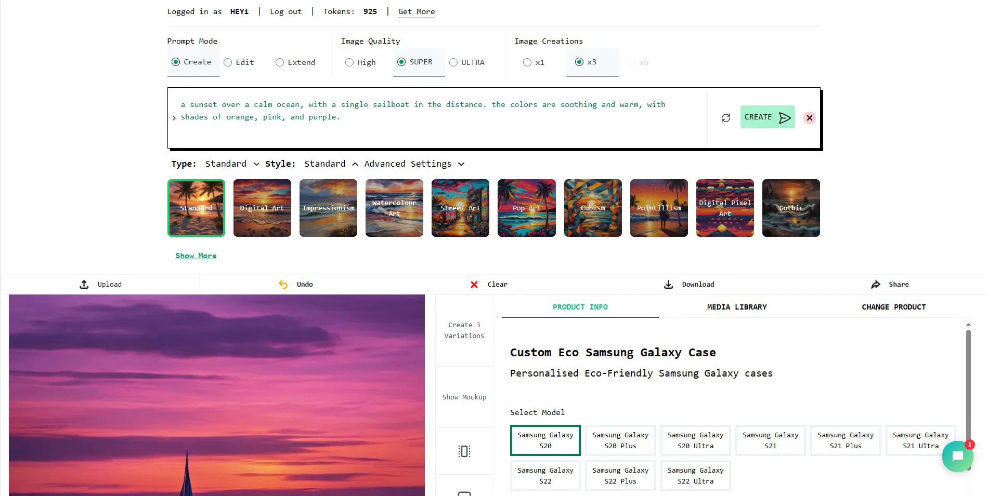Click the regenerate prompt refresh icon
Viewport: 988px width, 496px height.
click(726, 118)
